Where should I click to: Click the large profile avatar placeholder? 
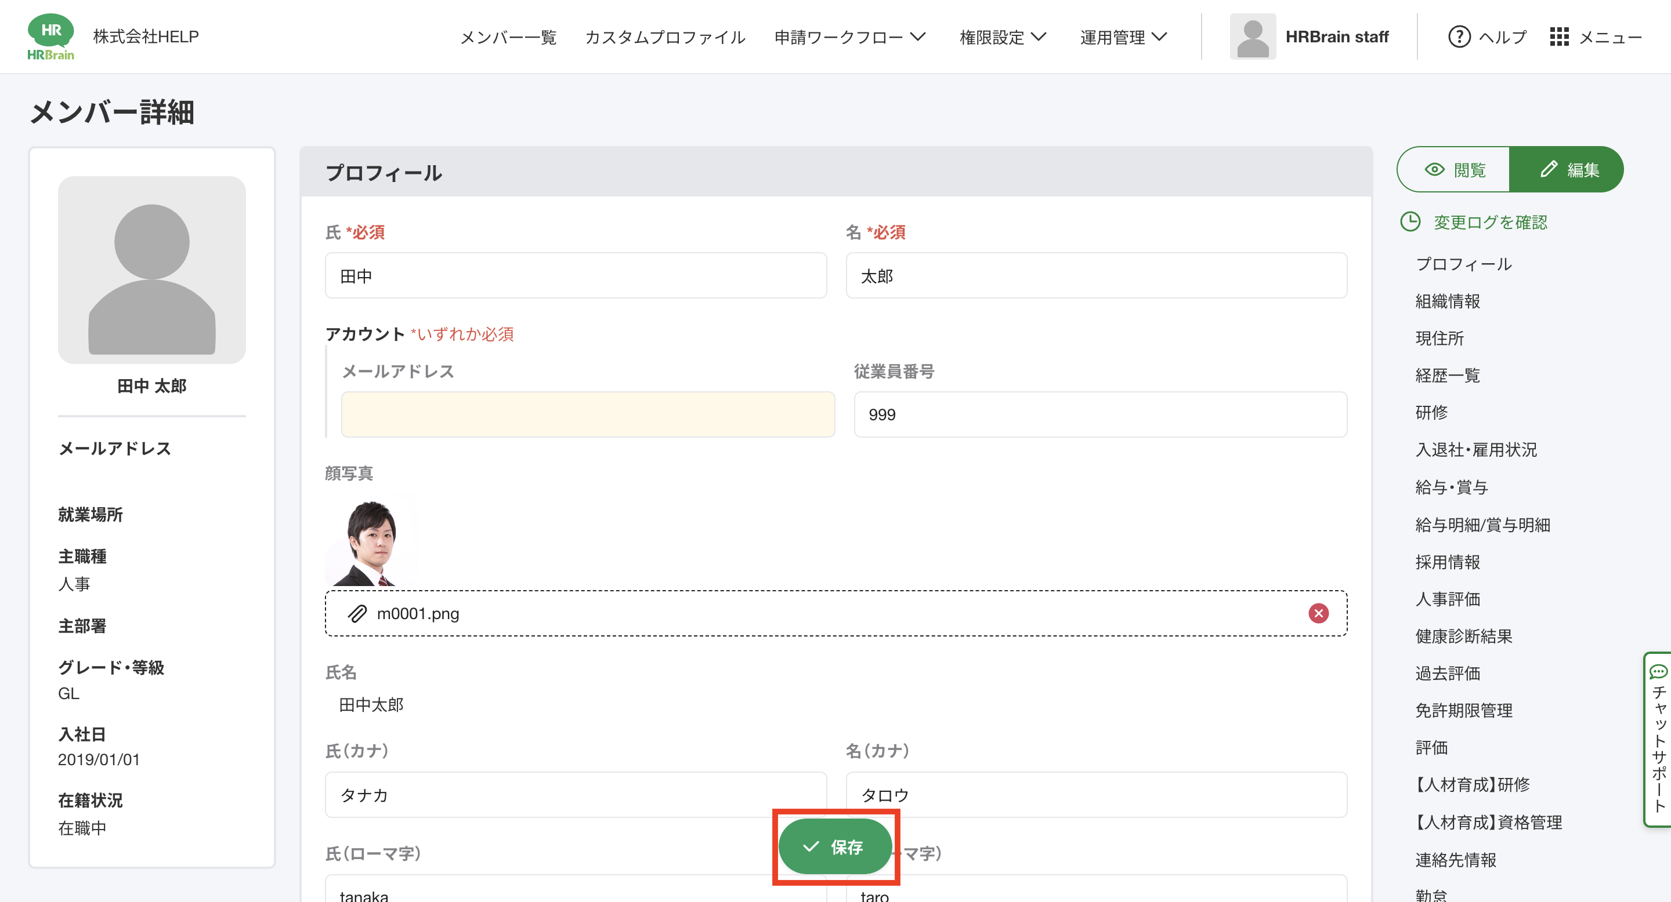click(x=152, y=270)
